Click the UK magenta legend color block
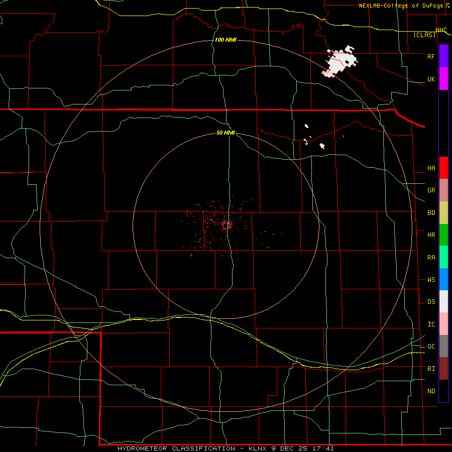This screenshot has height=452, width=452. (443, 79)
